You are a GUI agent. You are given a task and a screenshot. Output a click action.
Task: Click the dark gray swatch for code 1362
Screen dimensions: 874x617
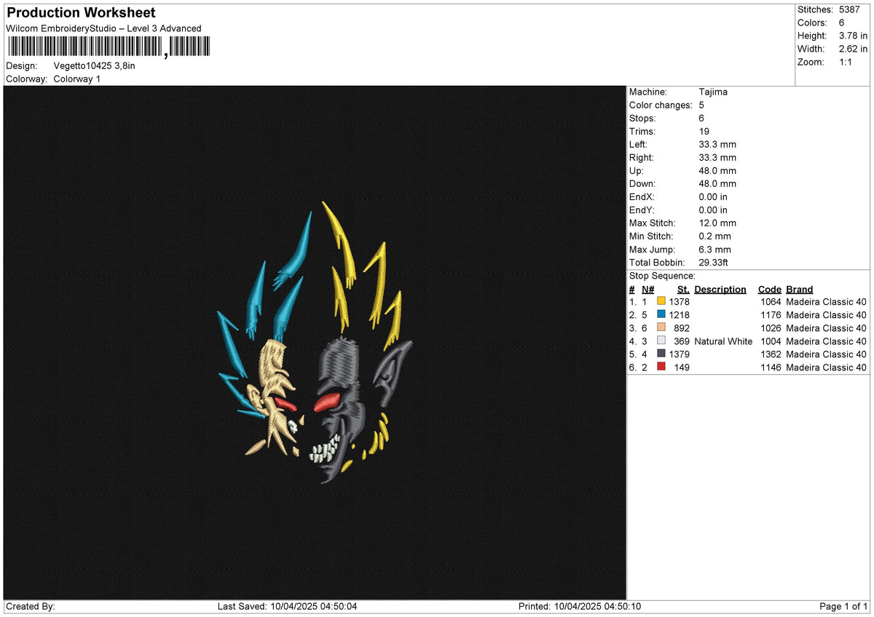(661, 354)
